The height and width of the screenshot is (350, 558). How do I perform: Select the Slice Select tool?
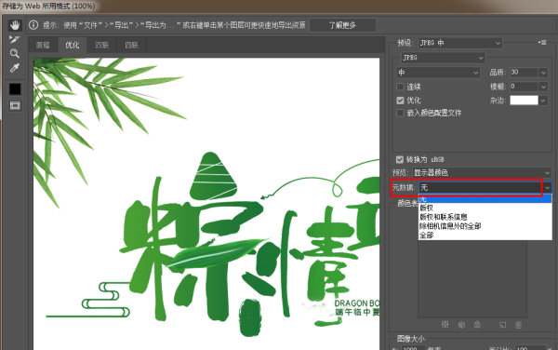point(15,39)
